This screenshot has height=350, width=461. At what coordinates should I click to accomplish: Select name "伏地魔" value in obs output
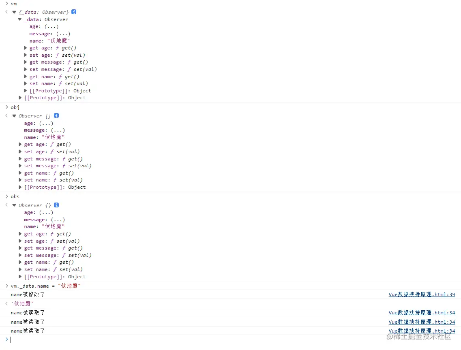(53, 226)
